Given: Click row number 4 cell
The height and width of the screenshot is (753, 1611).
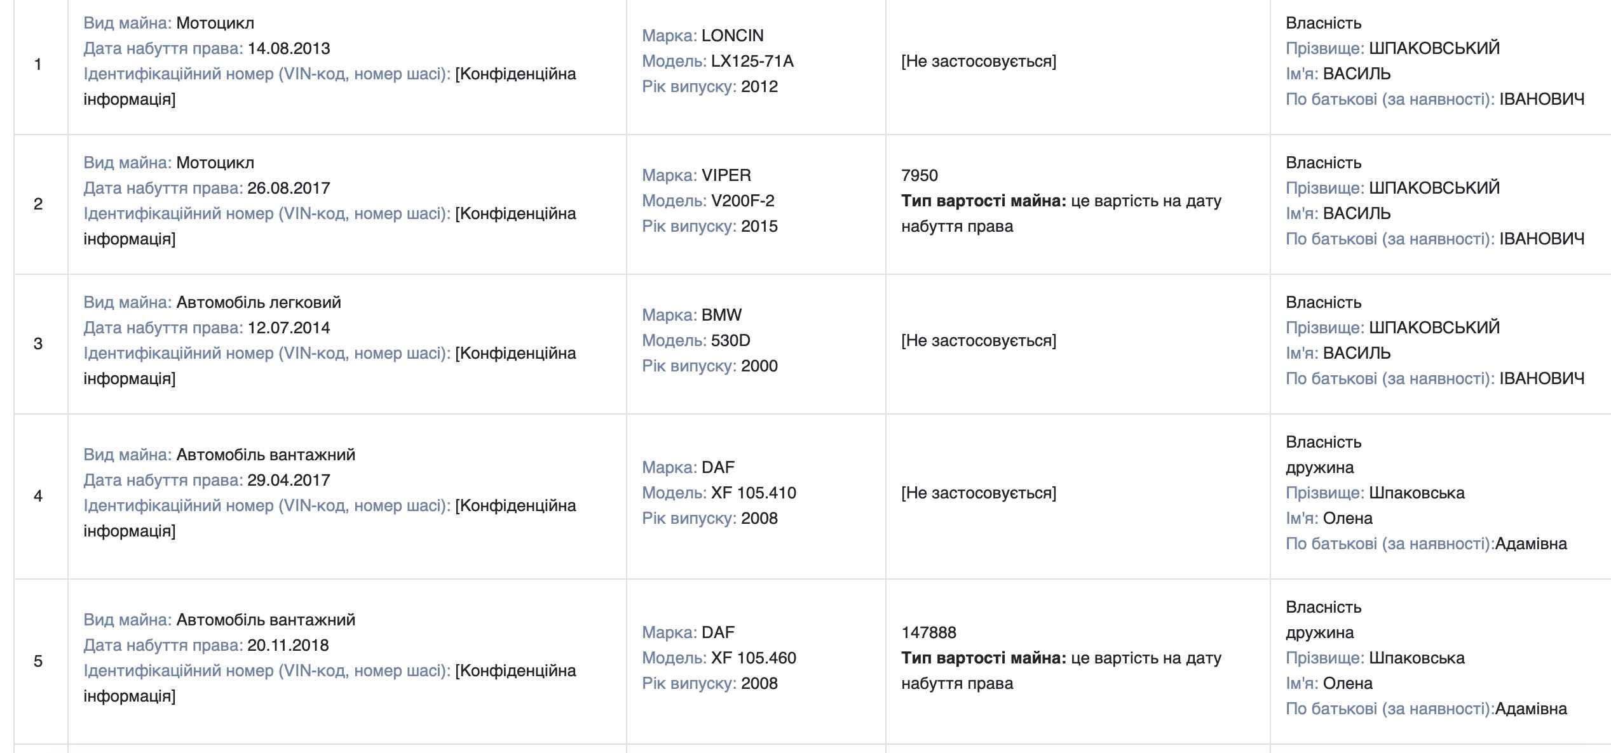Looking at the screenshot, I should (x=41, y=496).
